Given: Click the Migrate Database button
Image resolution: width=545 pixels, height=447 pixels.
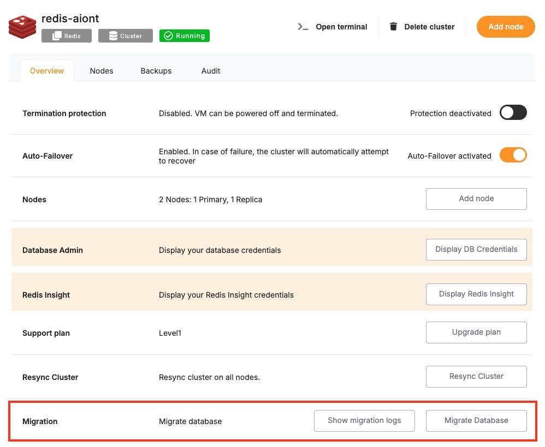Looking at the screenshot, I should [476, 420].
